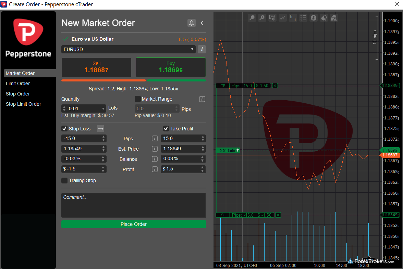Click Est. Price row info icon
This screenshot has height=269, width=403.
coord(155,149)
